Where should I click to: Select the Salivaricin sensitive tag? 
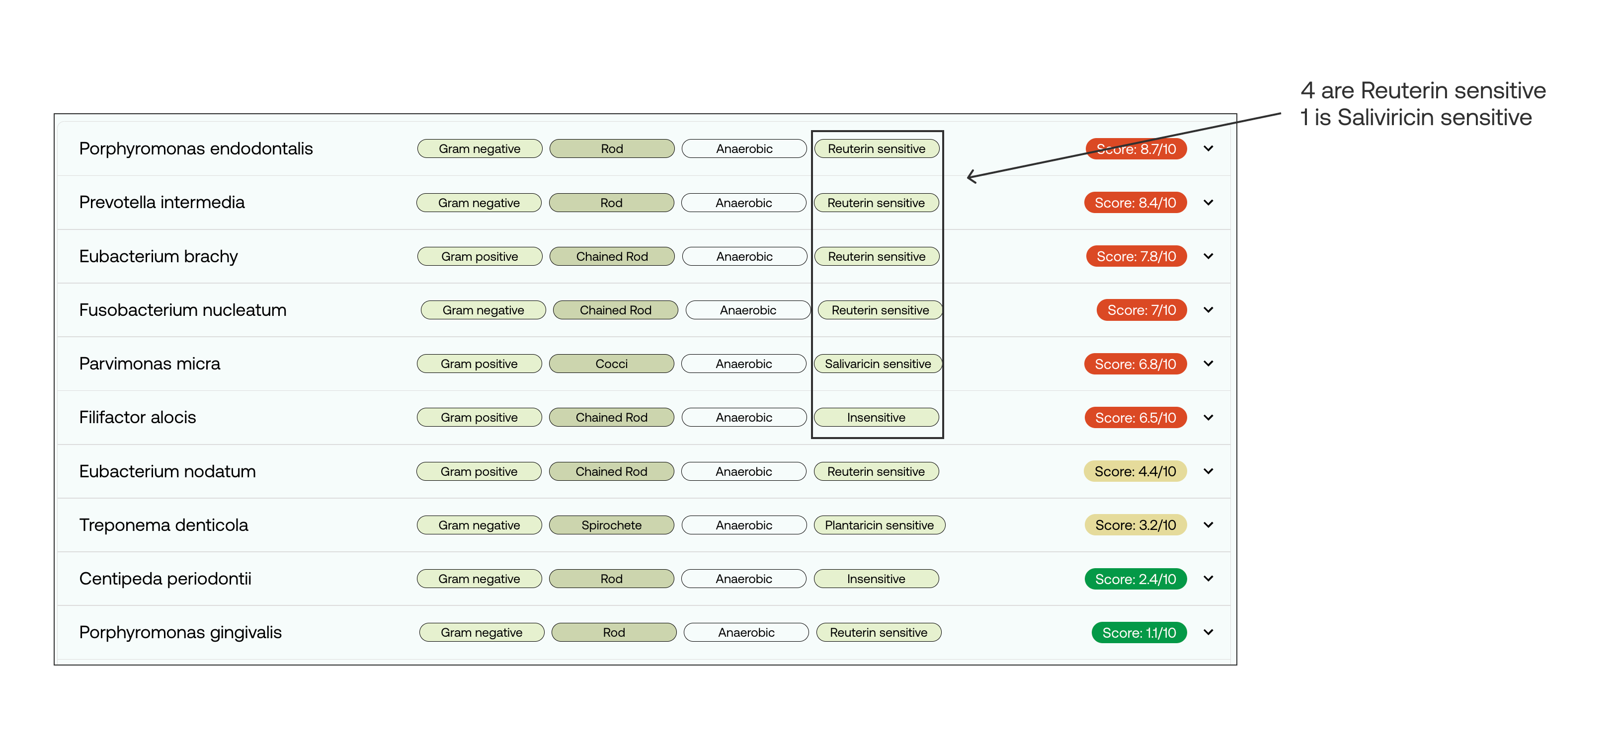877,364
